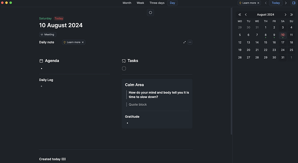Go to next day with right arrow
This screenshot has height=163, width=298.
tap(286, 3)
